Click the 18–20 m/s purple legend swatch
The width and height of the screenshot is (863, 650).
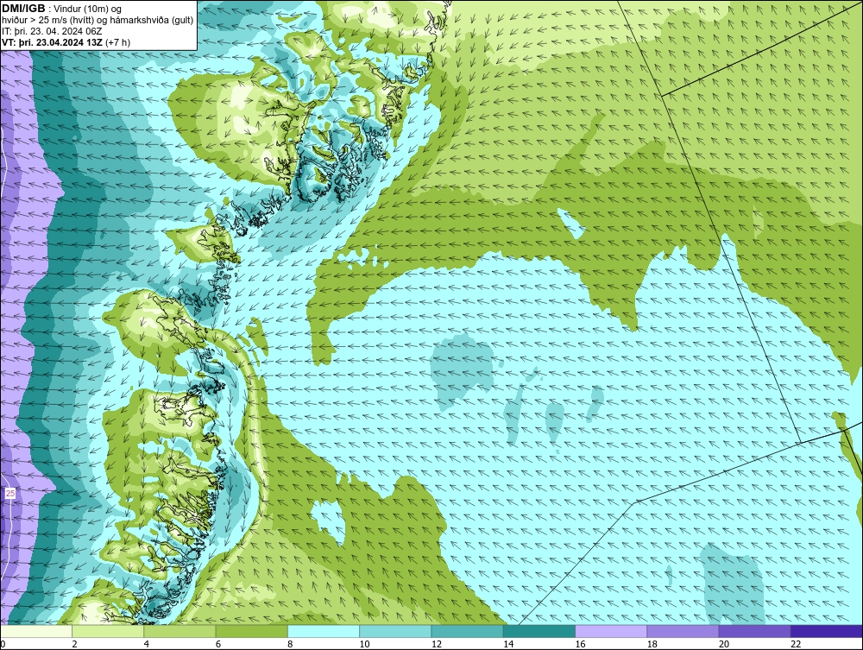(x=683, y=631)
